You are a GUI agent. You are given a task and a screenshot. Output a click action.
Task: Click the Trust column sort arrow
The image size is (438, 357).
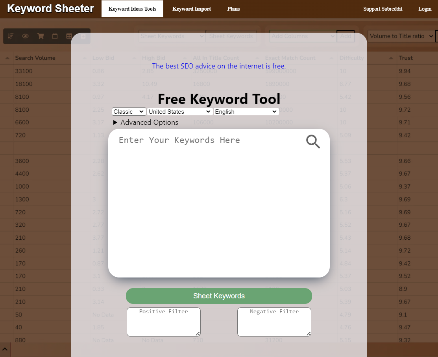tap(391, 58)
